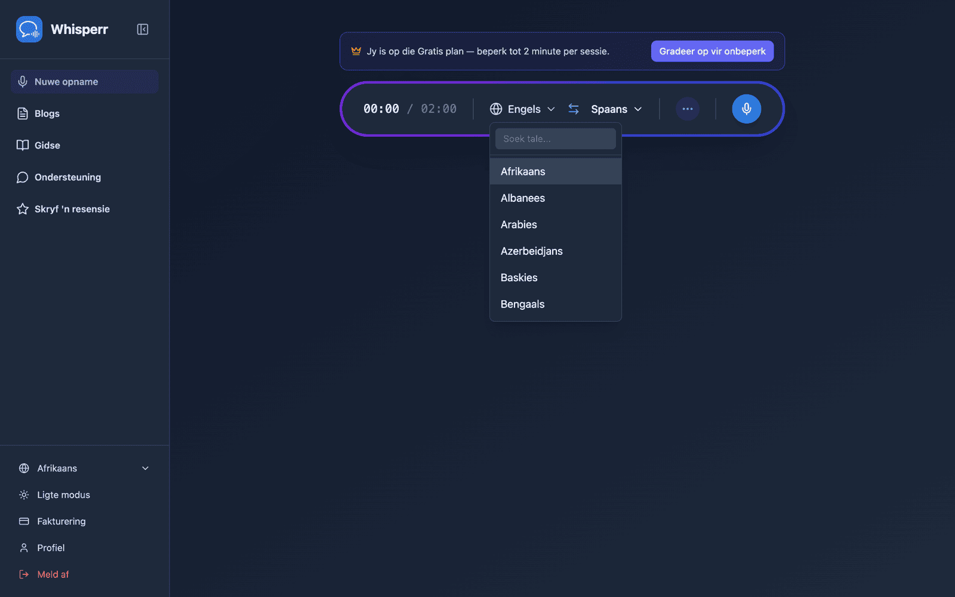Click Gradeer op vir onbeperk button
This screenshot has width=955, height=597.
pos(712,51)
